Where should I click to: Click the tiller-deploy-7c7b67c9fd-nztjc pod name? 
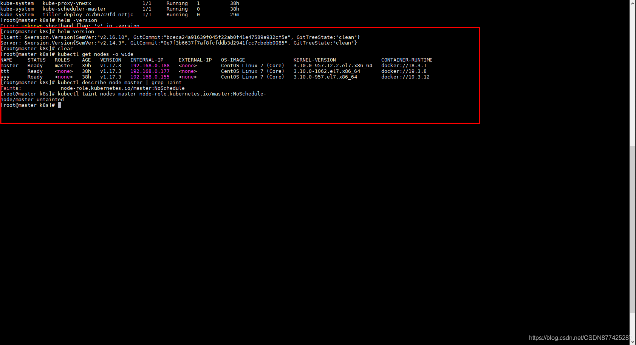[88, 15]
